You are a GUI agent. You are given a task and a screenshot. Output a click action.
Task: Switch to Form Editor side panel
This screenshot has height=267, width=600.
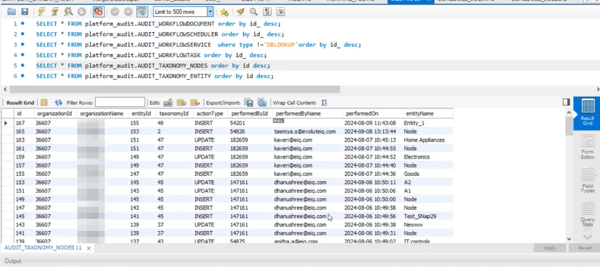(x=587, y=147)
